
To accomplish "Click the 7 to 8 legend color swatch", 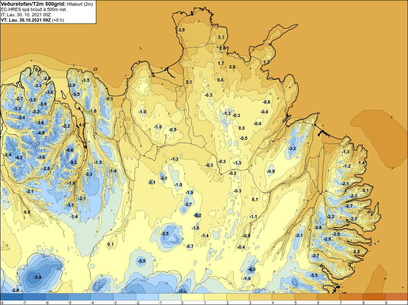I will click(351, 297).
